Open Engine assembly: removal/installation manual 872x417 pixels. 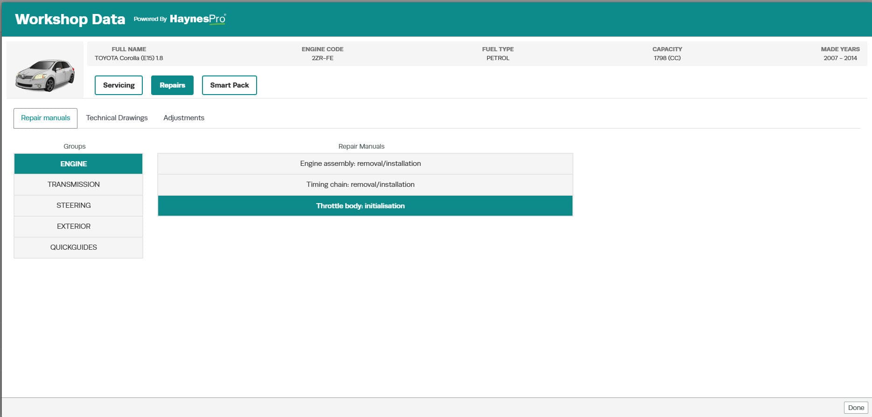[x=365, y=164]
